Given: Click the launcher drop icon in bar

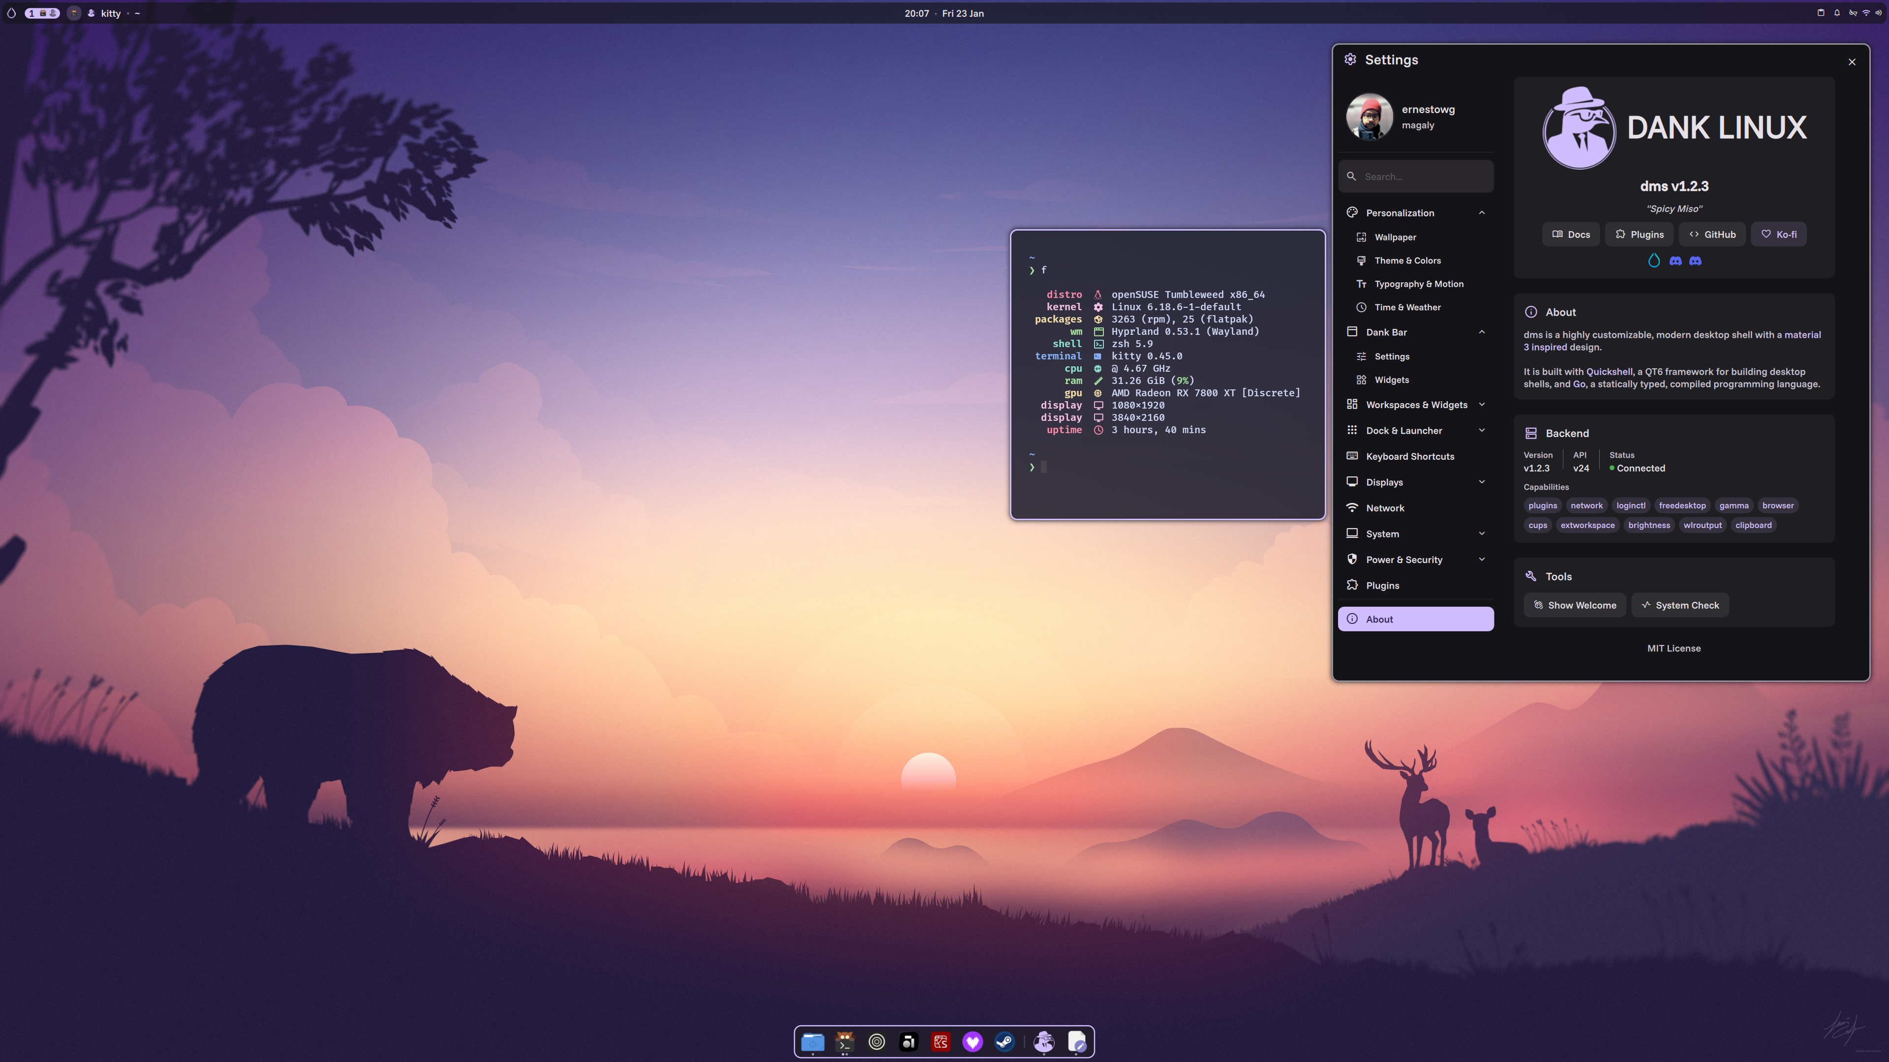Looking at the screenshot, I should pos(11,13).
